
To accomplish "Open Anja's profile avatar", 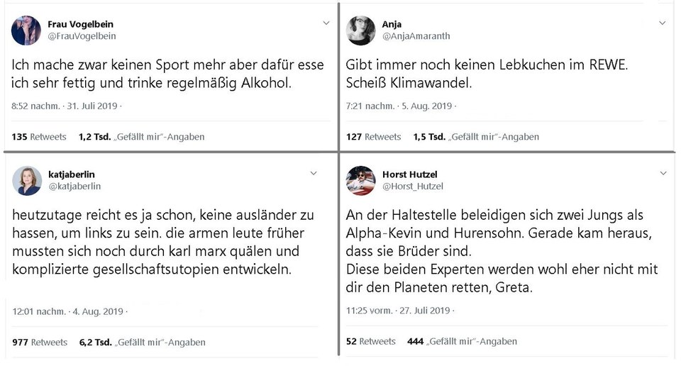I will 360,30.
